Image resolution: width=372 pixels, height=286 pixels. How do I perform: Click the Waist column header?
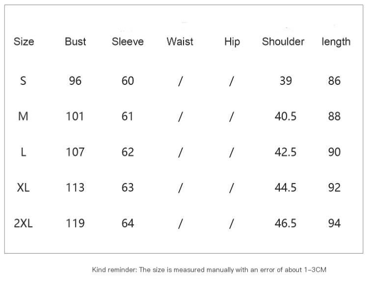pyautogui.click(x=180, y=42)
